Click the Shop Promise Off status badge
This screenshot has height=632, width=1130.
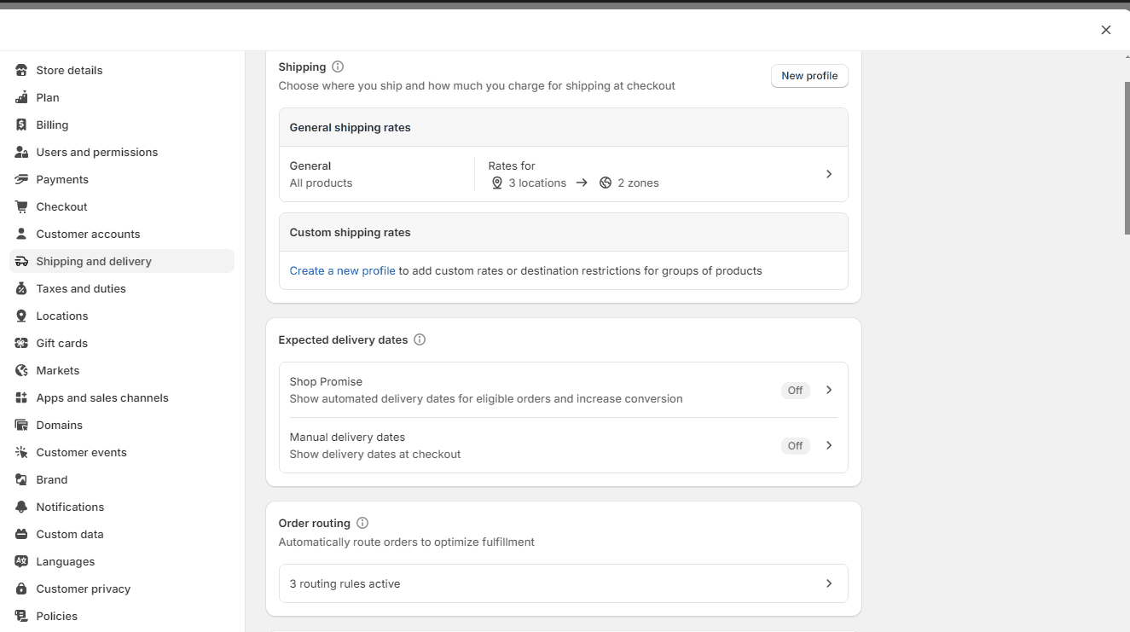pyautogui.click(x=795, y=391)
